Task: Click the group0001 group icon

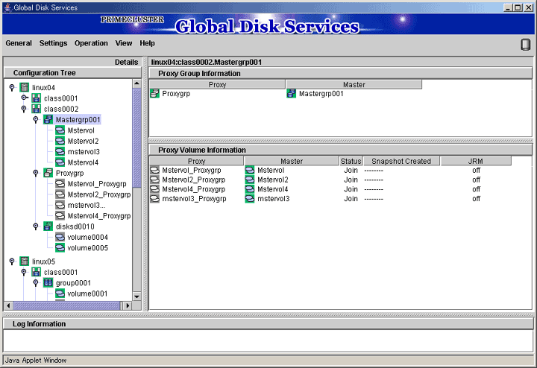Action: [x=48, y=282]
